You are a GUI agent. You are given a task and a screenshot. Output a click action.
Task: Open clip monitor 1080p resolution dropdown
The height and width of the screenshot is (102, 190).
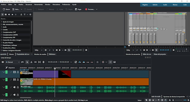tap(38, 50)
